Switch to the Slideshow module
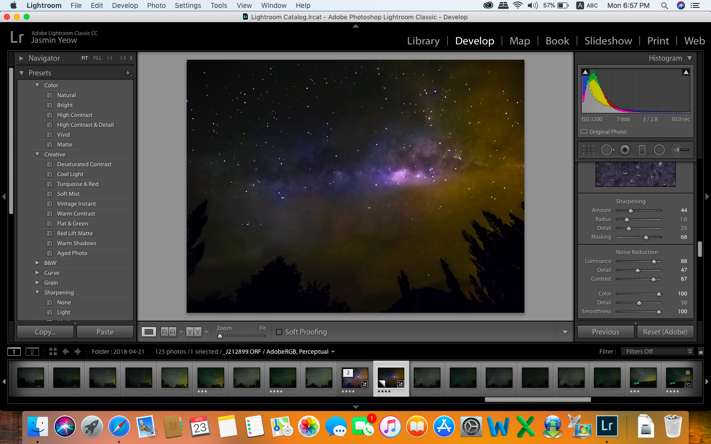This screenshot has height=444, width=711. click(x=608, y=41)
